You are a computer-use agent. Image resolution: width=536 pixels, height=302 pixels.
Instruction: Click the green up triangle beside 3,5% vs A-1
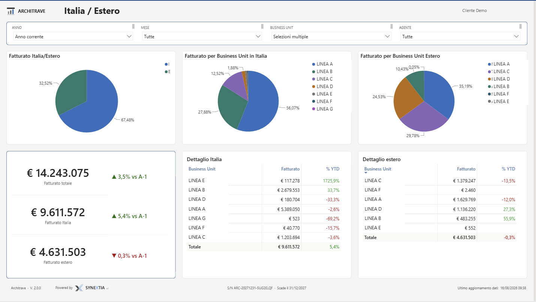pyautogui.click(x=114, y=177)
